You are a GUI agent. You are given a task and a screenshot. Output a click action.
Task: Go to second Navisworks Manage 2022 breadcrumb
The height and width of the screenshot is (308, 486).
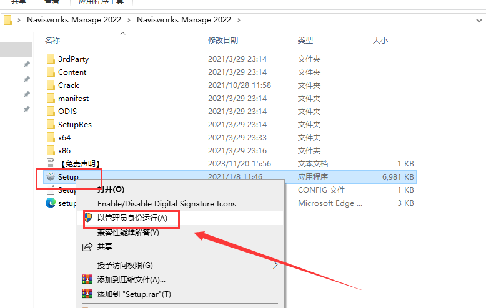tap(184, 20)
